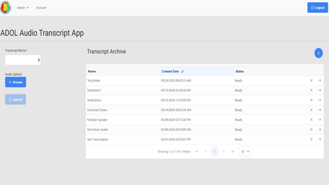Open the Account menu item

pyautogui.click(x=41, y=8)
